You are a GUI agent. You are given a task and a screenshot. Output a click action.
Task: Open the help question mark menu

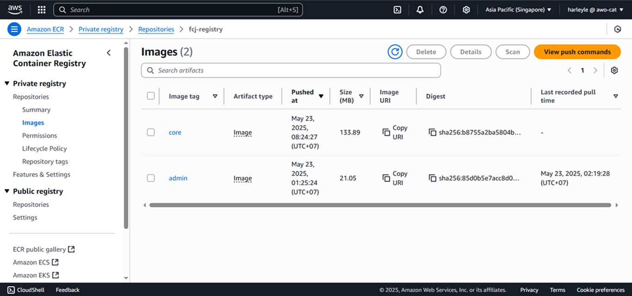[443, 10]
